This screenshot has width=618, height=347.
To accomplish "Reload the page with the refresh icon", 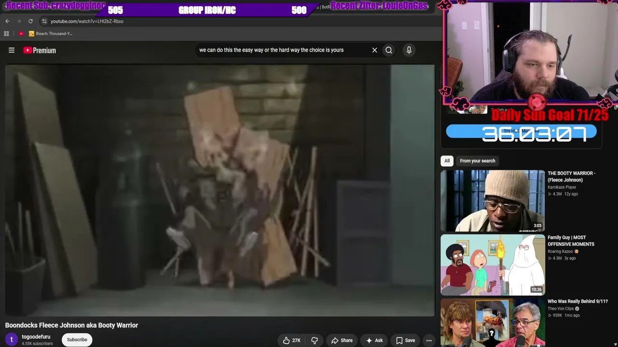I will [x=30, y=21].
